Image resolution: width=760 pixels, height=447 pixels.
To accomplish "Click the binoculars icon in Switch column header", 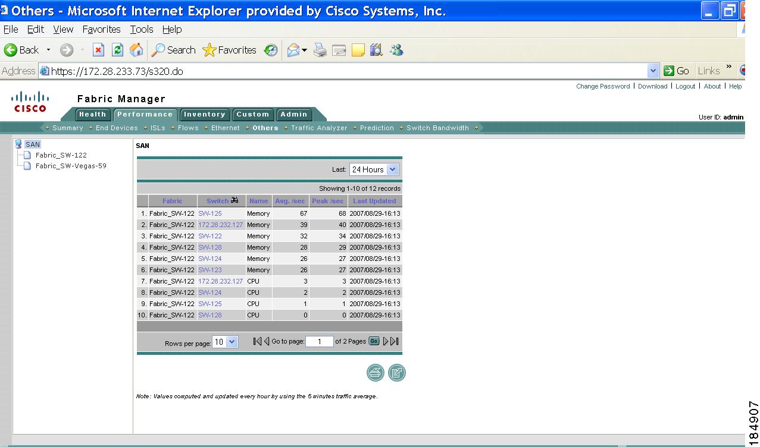I will tap(234, 201).
